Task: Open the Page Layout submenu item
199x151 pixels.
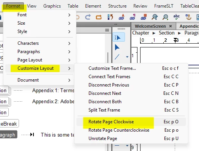Action: (40, 60)
